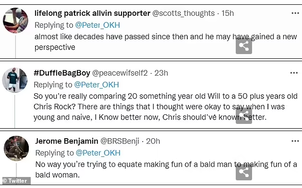
Task: View #DuffleBagBoy profile picture
Action: coord(15,80)
